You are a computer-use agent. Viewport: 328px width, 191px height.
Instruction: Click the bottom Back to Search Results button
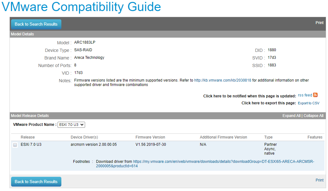tap(36, 182)
